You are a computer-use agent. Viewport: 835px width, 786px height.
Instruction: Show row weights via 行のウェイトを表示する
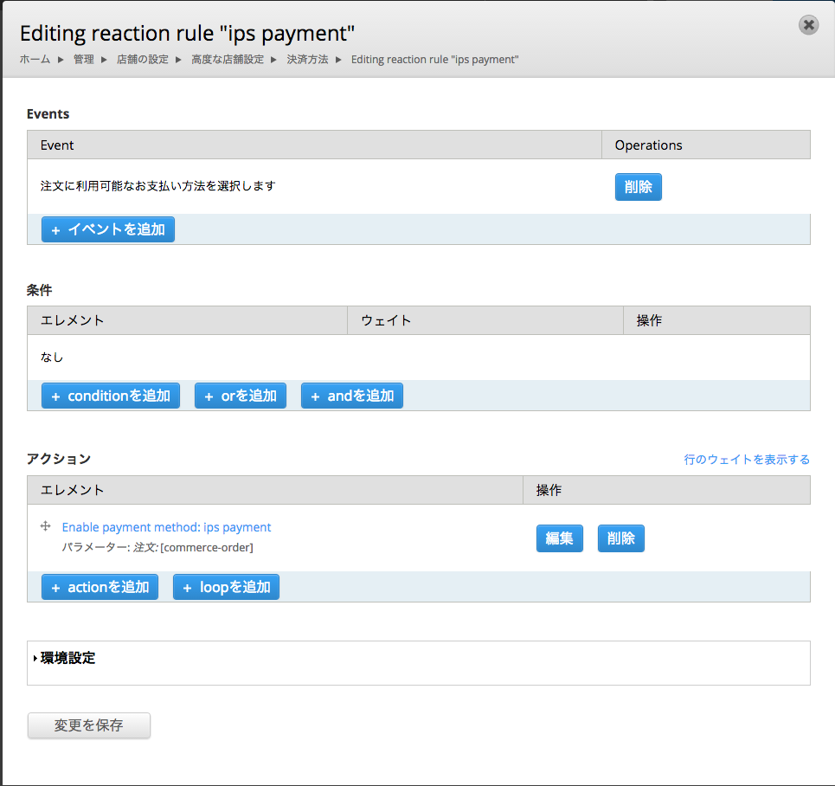point(747,460)
